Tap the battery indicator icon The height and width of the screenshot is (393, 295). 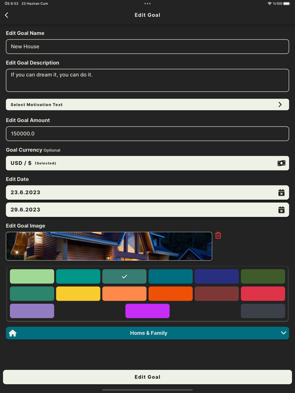[287, 3]
